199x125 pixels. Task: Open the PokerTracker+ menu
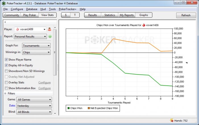coord(68,9)
